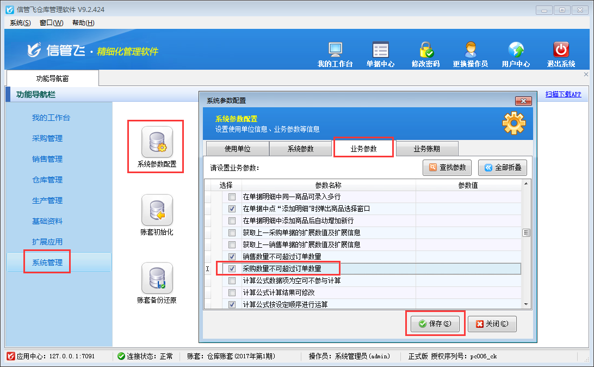
Task: Click the 查找参数 search button
Action: click(x=447, y=168)
